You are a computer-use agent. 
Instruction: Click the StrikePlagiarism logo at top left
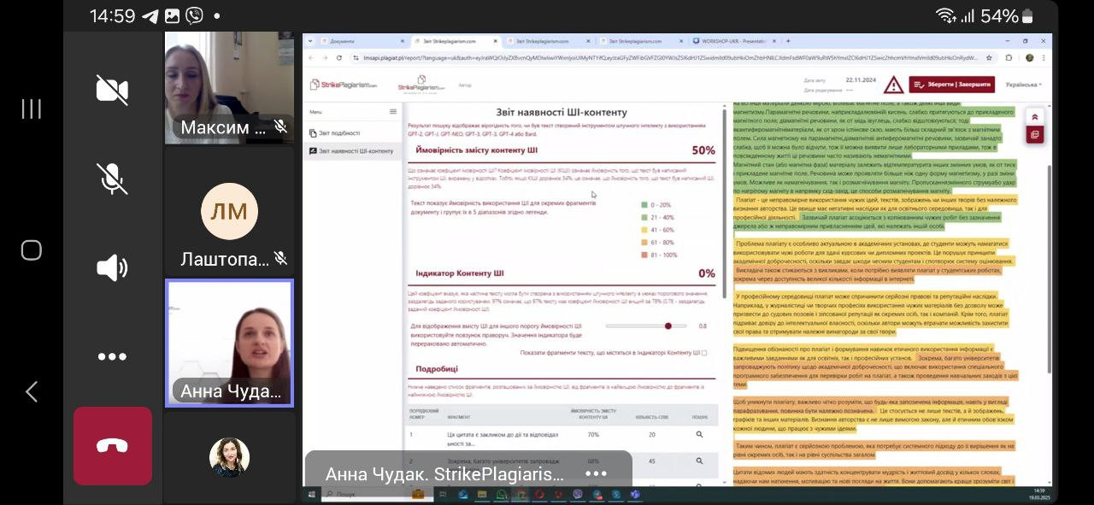pyautogui.click(x=343, y=85)
